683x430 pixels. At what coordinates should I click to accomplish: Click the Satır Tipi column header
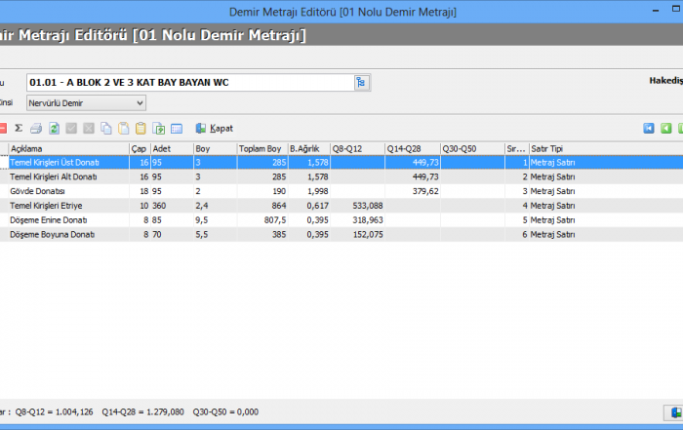[x=546, y=148]
